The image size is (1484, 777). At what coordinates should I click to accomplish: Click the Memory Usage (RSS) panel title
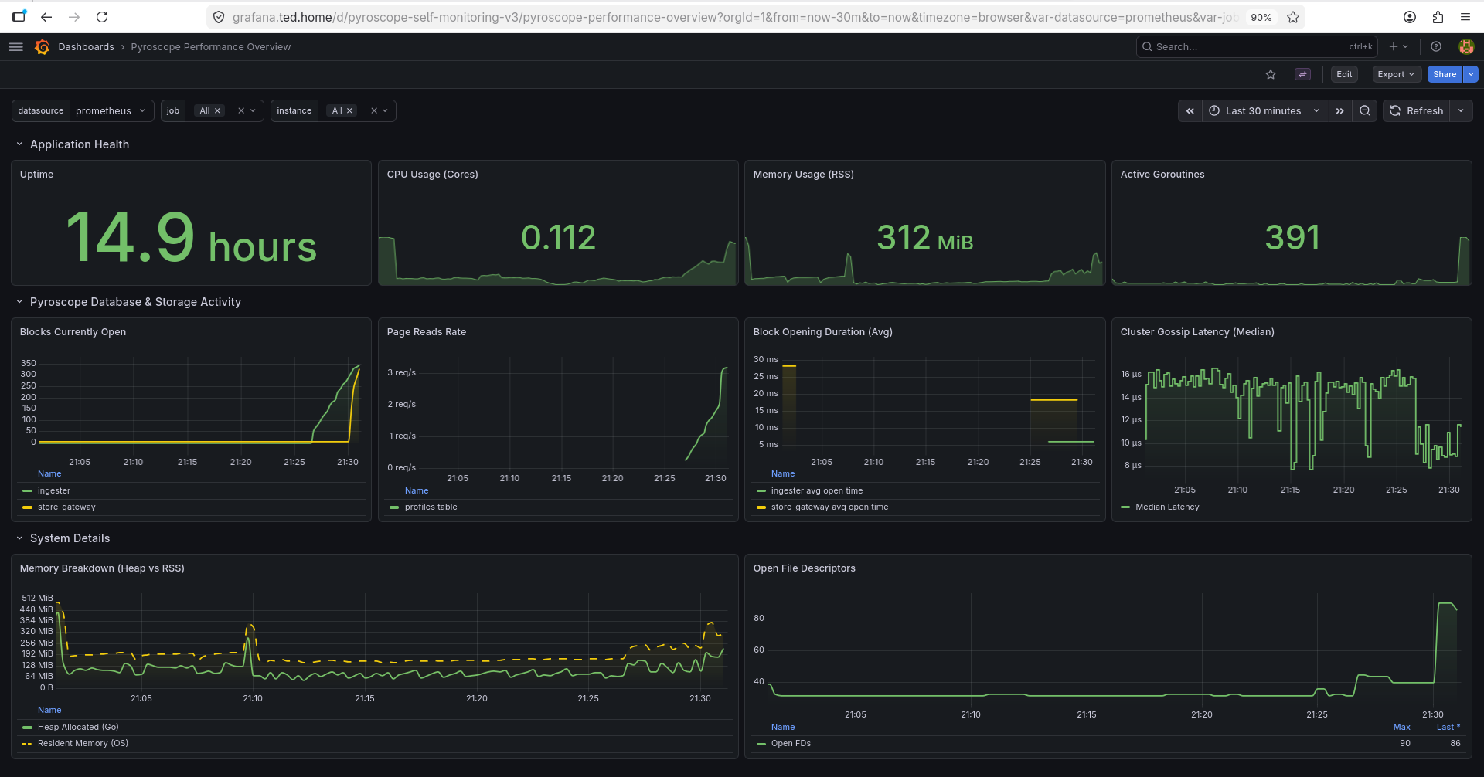(803, 175)
